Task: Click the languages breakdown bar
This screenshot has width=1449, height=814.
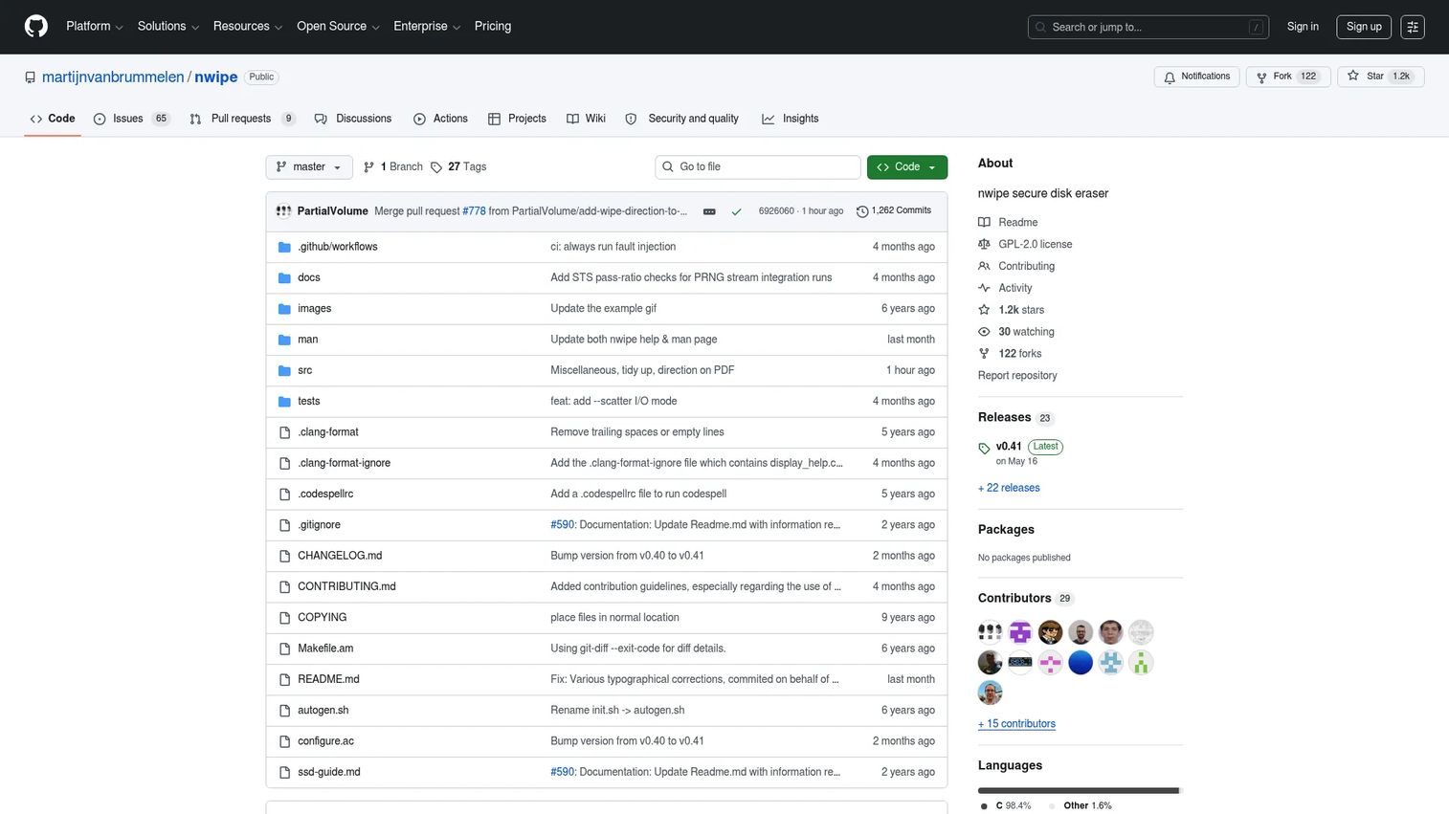Action: pos(1081,790)
